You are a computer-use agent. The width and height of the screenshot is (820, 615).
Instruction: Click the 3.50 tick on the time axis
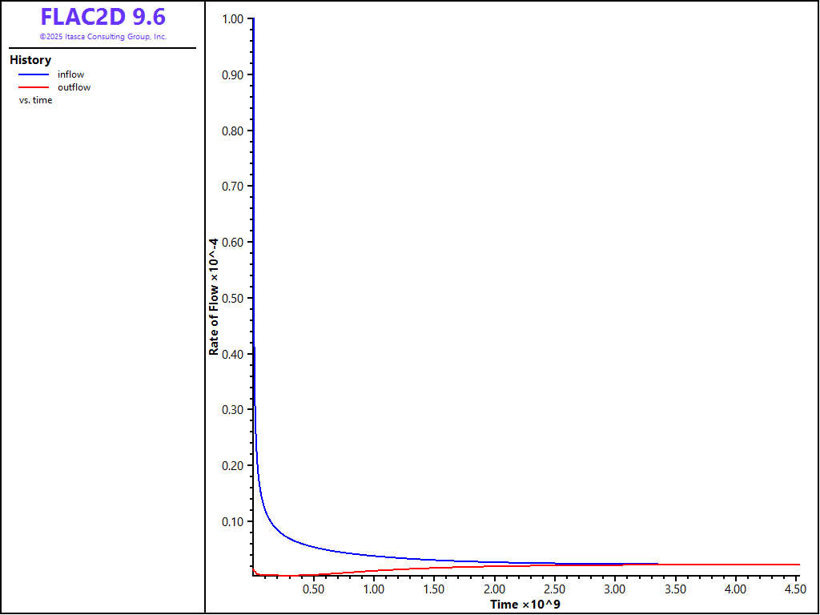pos(675,589)
